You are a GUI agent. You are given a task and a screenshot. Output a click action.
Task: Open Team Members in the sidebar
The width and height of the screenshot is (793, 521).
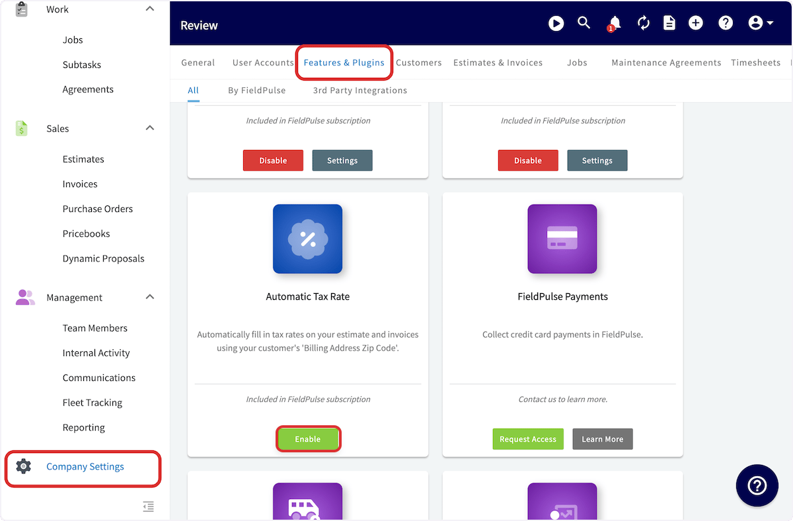tap(94, 328)
